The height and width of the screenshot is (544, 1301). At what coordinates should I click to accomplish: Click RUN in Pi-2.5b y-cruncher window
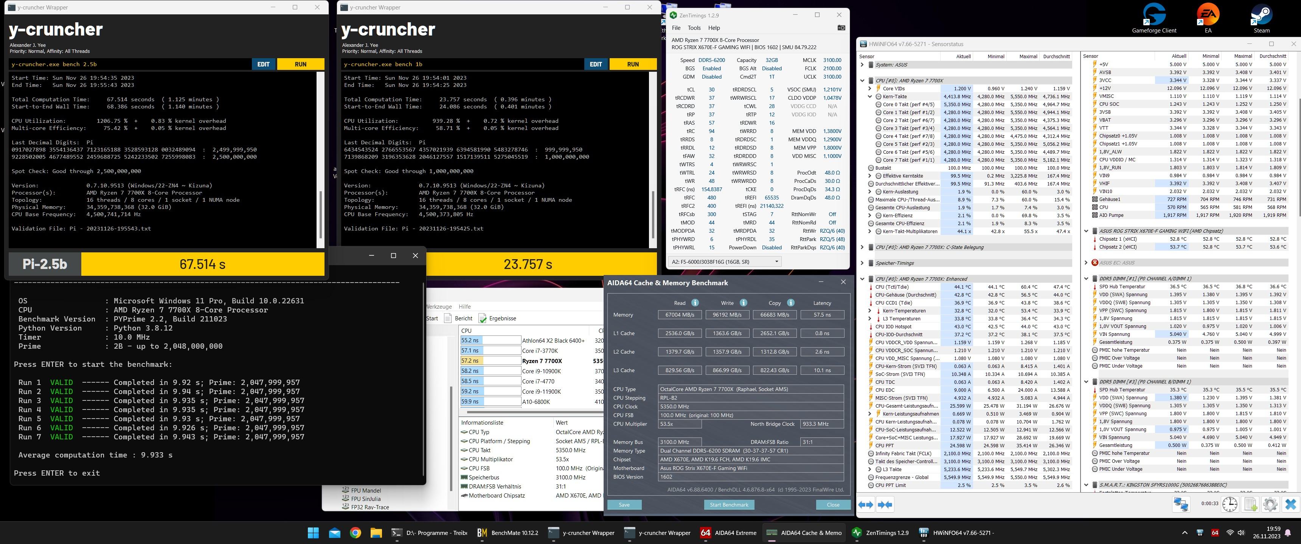(301, 64)
